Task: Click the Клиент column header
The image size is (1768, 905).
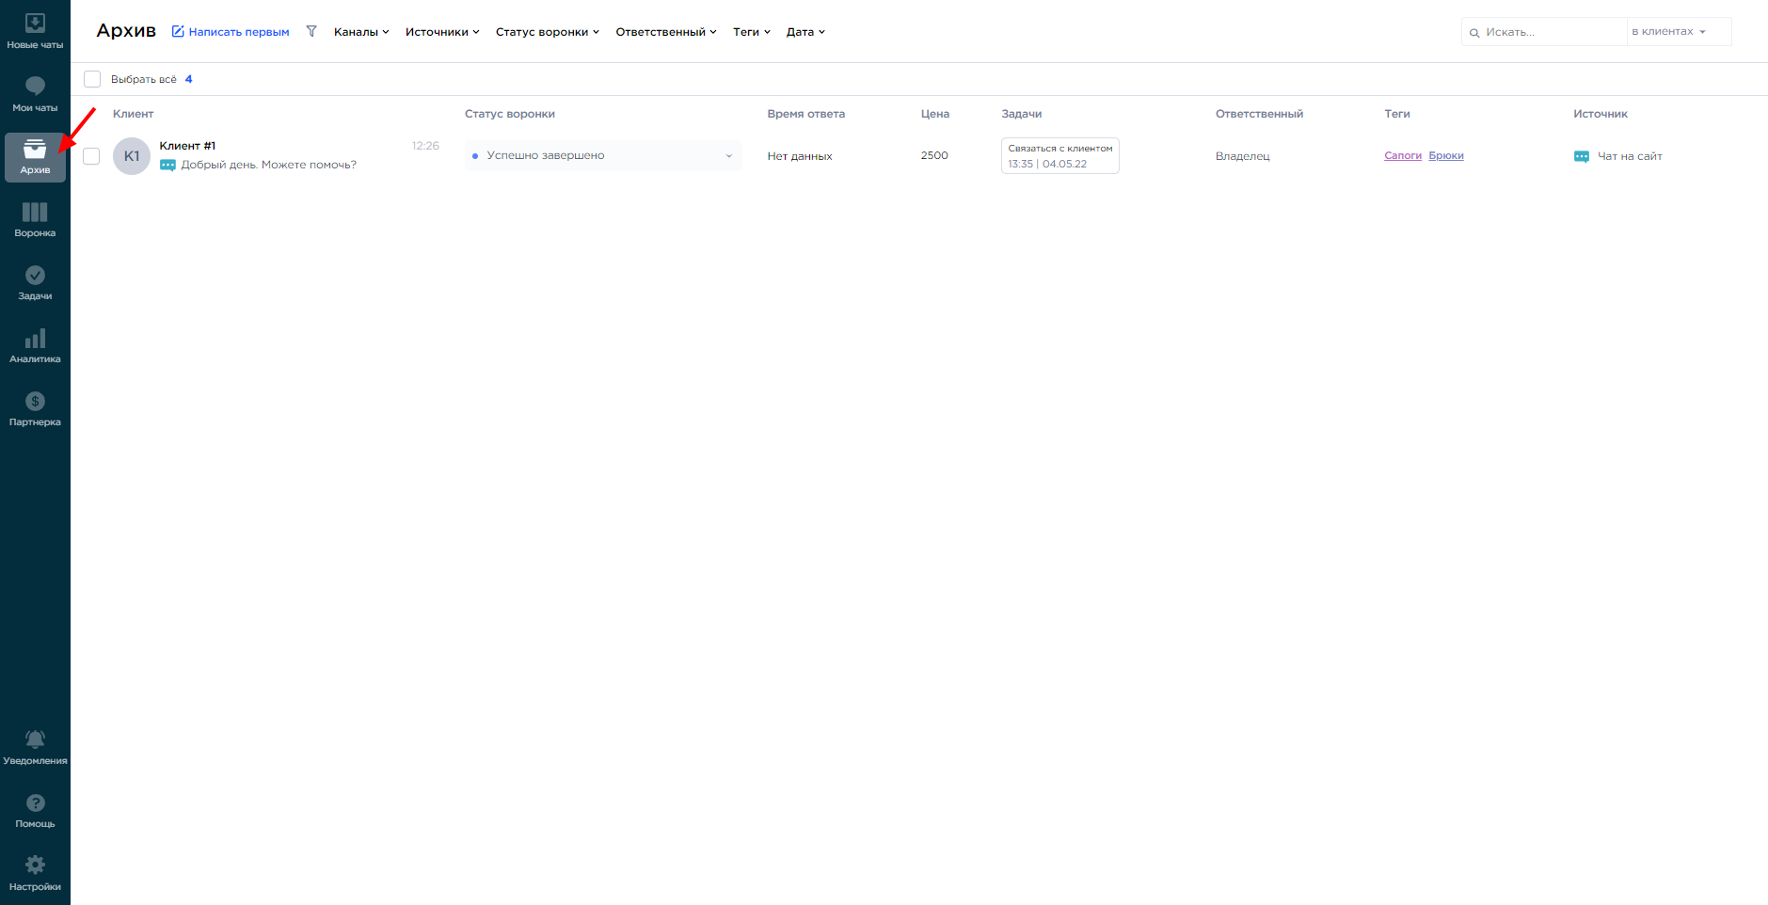Action: click(x=133, y=114)
